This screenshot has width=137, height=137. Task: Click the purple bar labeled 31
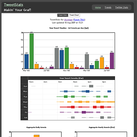click(112, 61)
